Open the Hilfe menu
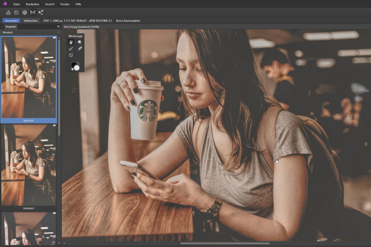 pos(79,4)
